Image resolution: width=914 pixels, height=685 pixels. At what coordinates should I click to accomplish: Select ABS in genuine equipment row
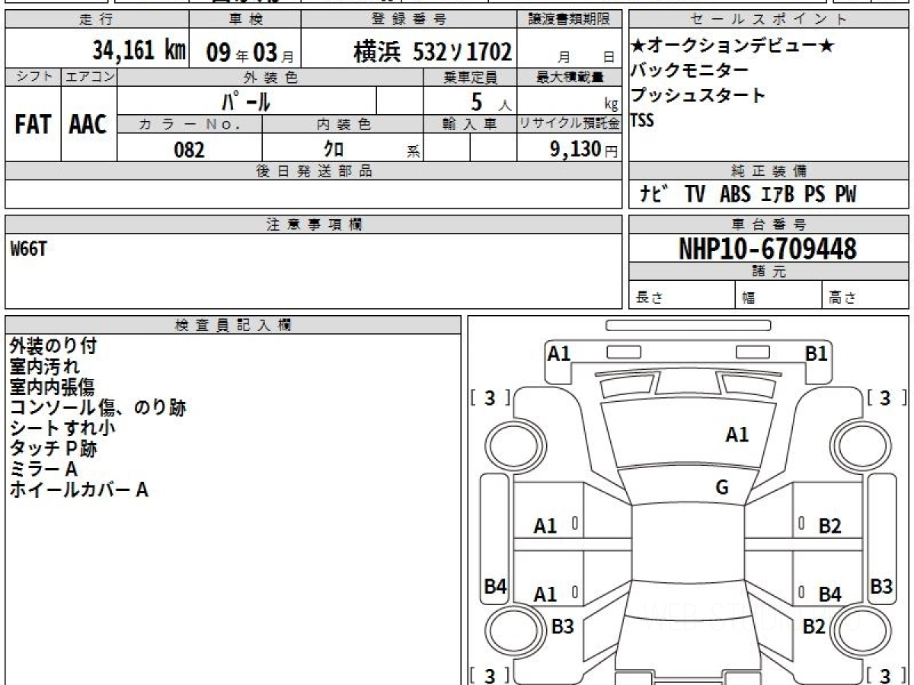tap(735, 195)
